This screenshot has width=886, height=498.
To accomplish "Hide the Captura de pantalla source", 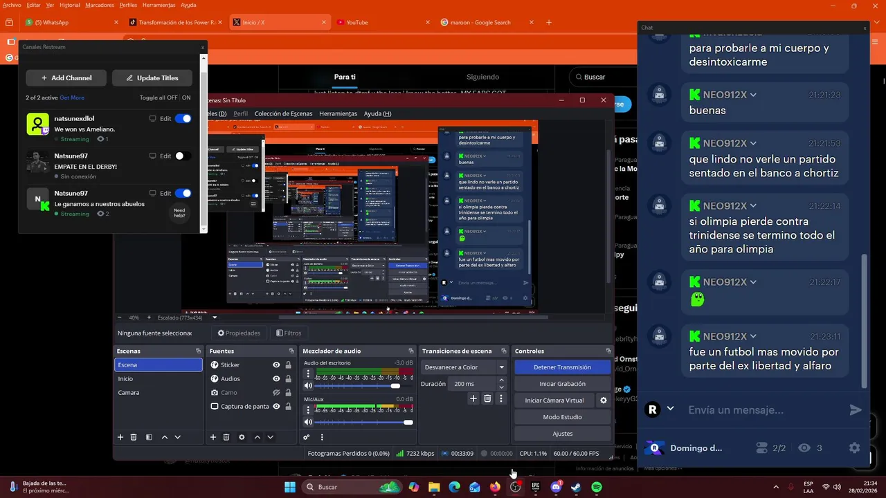I will coord(276,407).
